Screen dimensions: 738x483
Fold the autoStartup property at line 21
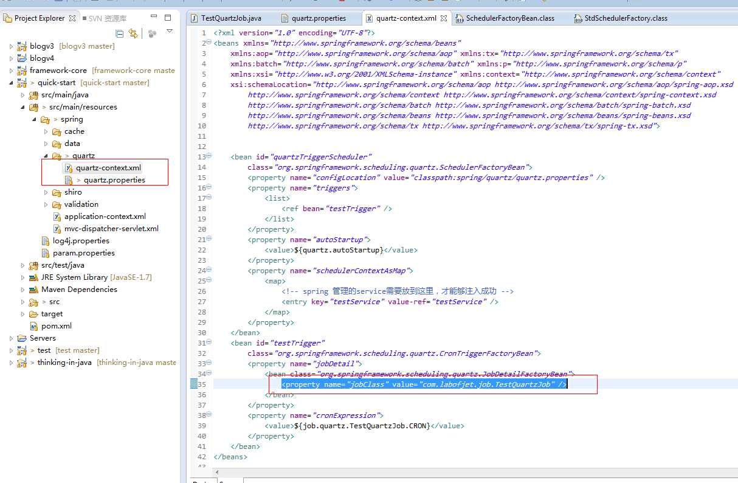click(209, 239)
